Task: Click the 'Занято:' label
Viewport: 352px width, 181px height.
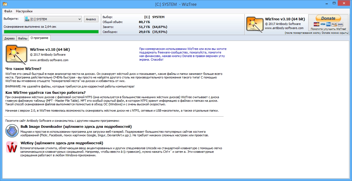Action: pyautogui.click(x=108, y=27)
